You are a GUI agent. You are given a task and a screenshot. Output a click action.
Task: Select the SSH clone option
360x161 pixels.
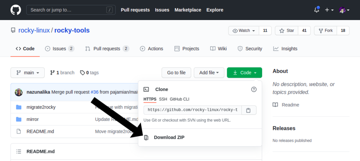163,99
